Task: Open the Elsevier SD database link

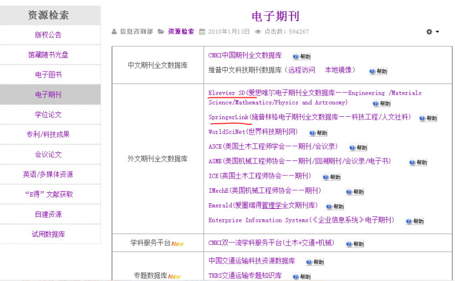Action: tap(315, 97)
